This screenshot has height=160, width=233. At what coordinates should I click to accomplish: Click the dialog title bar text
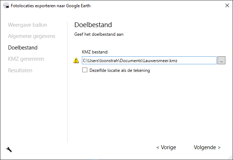coord(50,5)
